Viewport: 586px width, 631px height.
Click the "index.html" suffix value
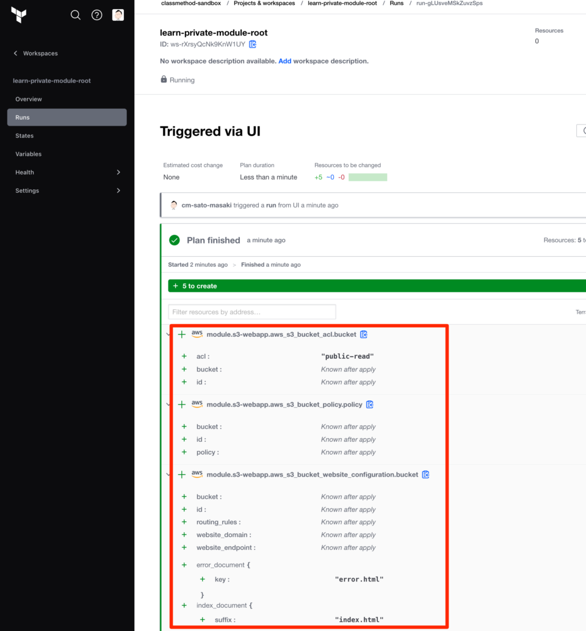coord(359,620)
